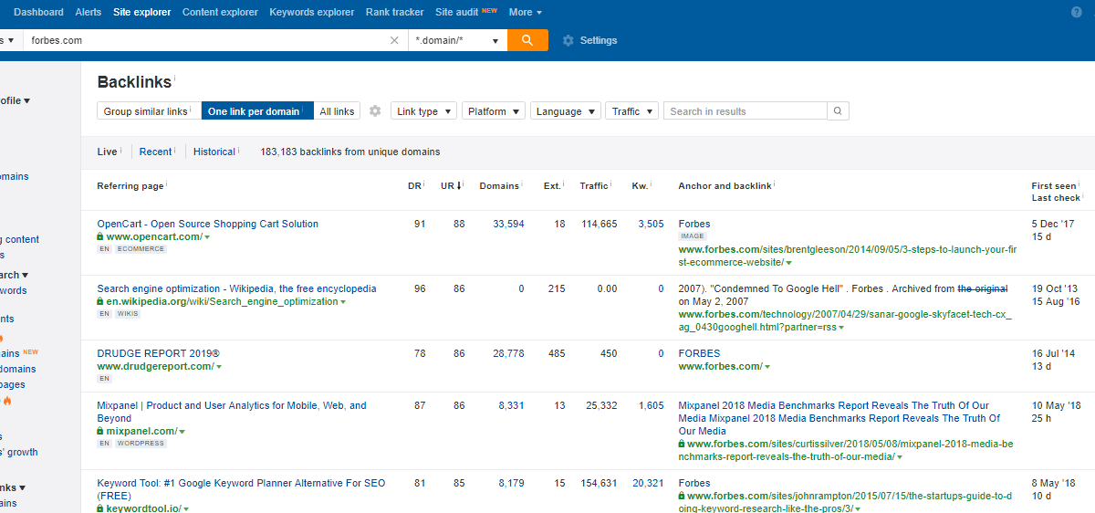Select All links option
The height and width of the screenshot is (513, 1095).
point(337,111)
